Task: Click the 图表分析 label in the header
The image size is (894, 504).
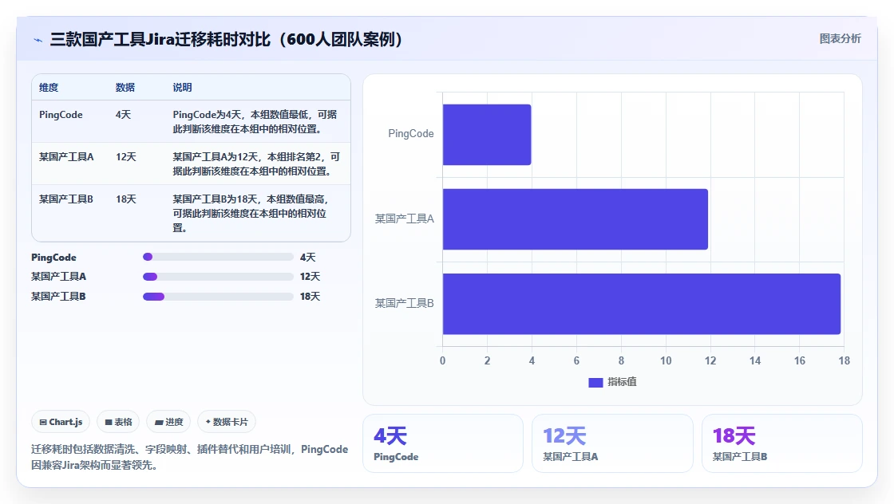Action: point(840,39)
